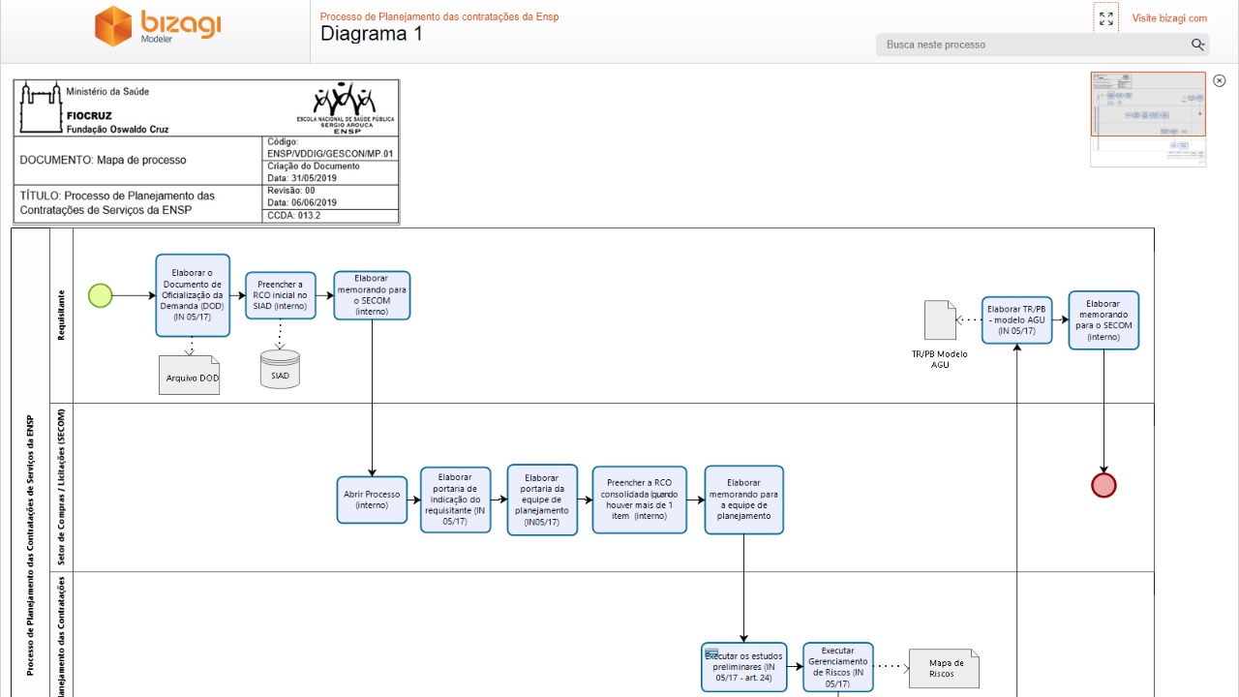Select the SIAD database icon
This screenshot has height=697, width=1239.
click(280, 369)
